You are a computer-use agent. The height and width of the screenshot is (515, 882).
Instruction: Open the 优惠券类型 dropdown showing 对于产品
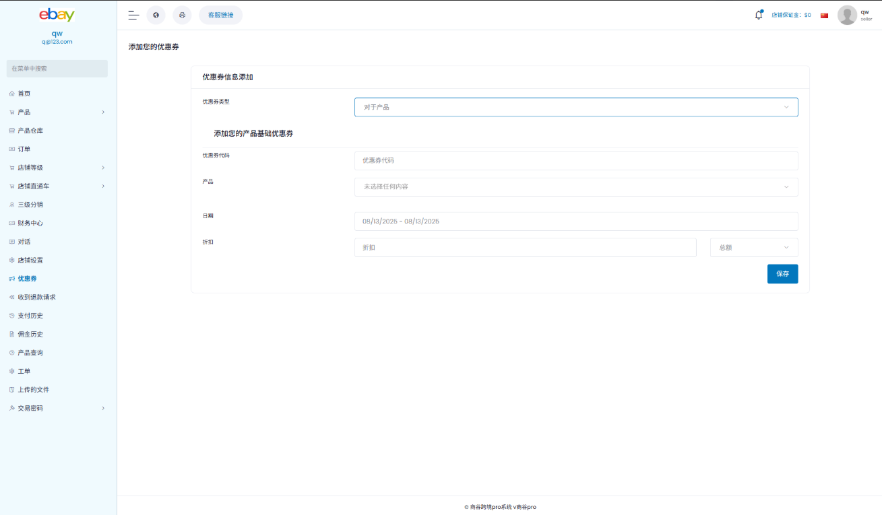(x=576, y=107)
